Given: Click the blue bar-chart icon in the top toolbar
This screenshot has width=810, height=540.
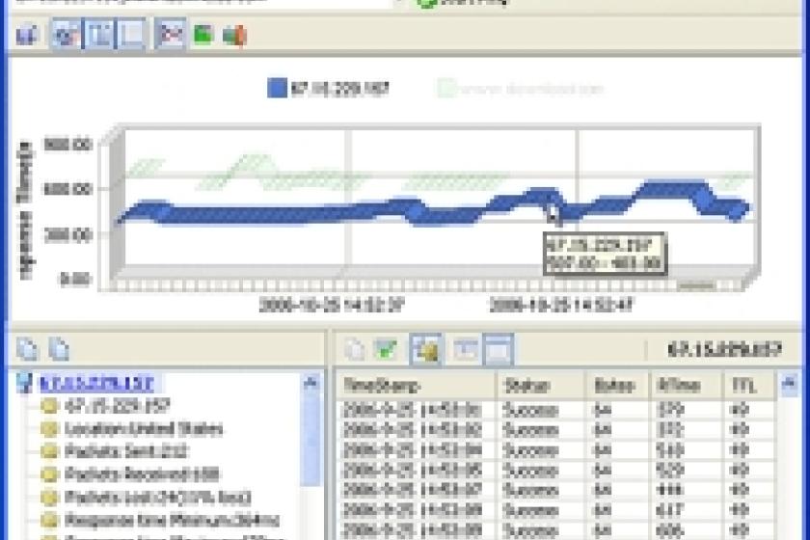Looking at the screenshot, I should 26,35.
